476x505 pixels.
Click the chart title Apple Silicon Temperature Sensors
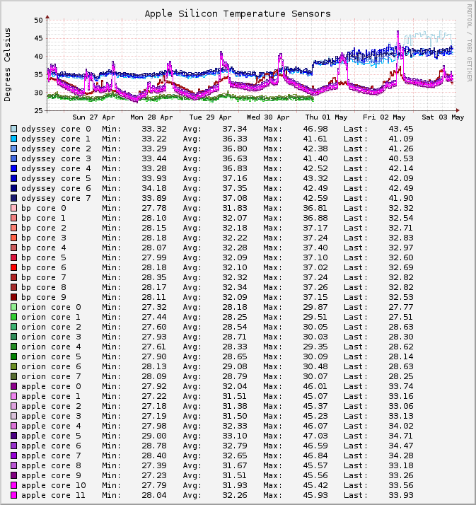pyautogui.click(x=238, y=14)
